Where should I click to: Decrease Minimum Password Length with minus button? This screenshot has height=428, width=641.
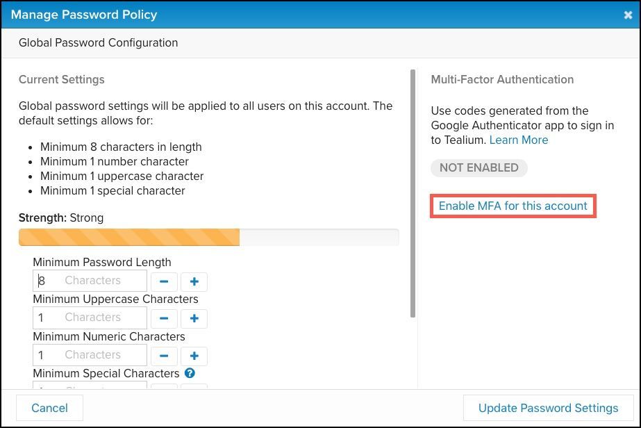164,281
